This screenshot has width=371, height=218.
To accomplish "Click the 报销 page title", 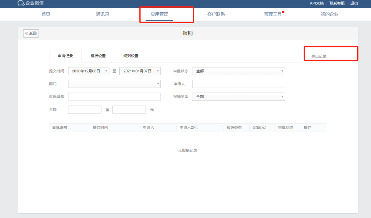I will [188, 33].
